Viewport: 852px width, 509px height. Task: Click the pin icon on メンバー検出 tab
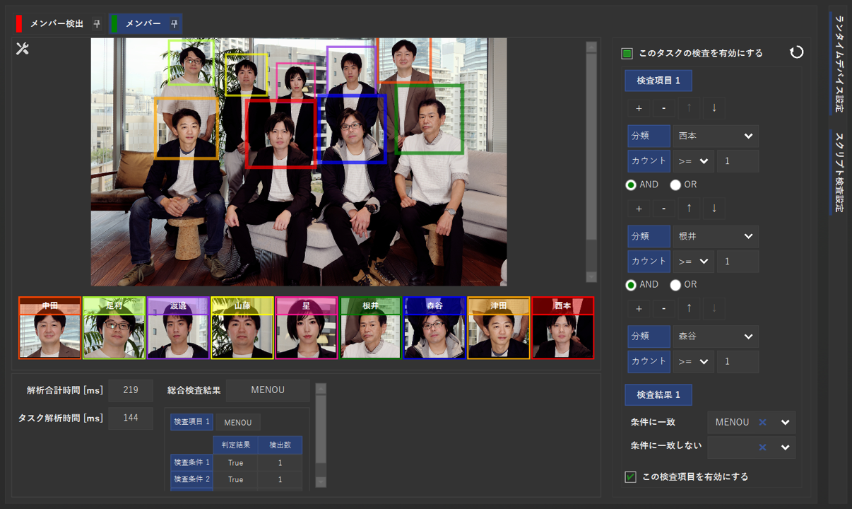(x=97, y=23)
